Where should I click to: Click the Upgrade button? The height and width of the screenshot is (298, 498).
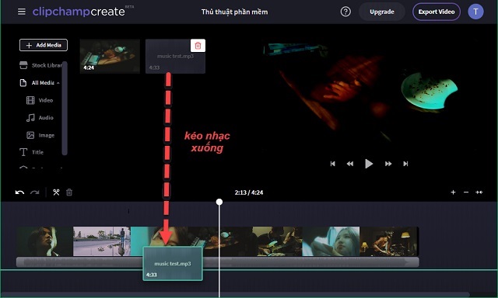click(x=382, y=12)
